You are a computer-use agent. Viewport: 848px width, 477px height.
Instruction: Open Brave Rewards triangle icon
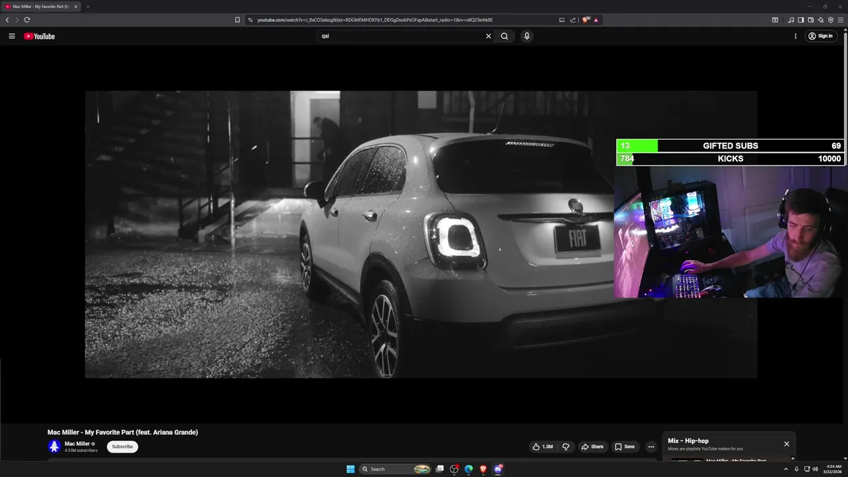[x=596, y=20]
